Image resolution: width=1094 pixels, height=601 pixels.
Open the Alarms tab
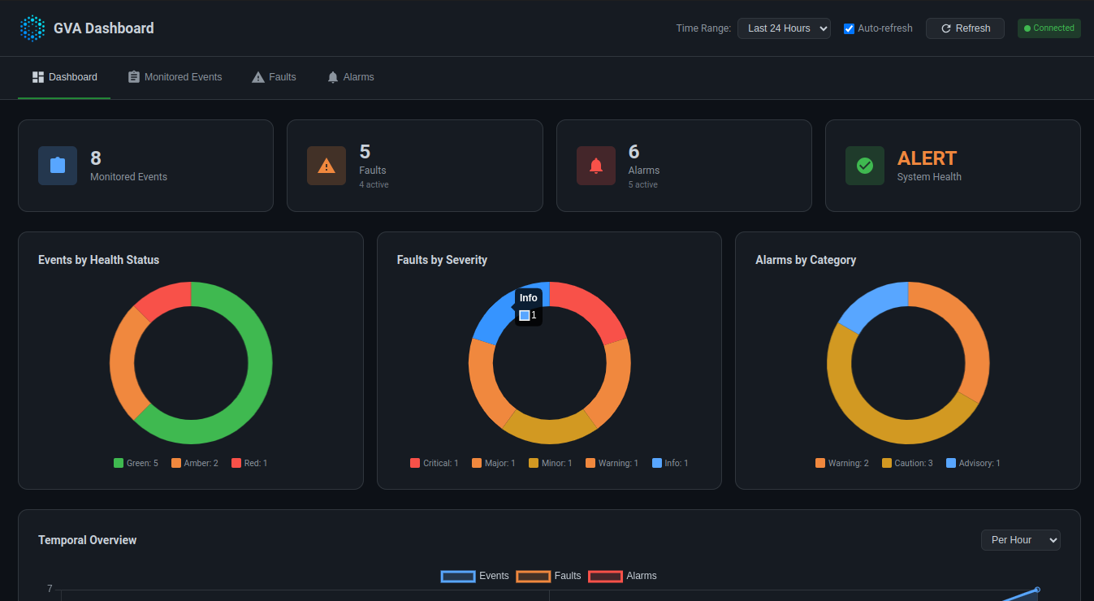click(351, 77)
